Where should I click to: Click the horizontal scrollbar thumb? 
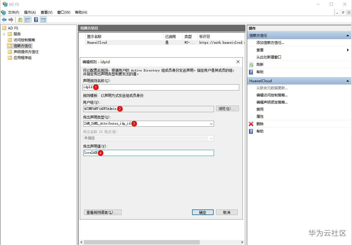point(142,242)
